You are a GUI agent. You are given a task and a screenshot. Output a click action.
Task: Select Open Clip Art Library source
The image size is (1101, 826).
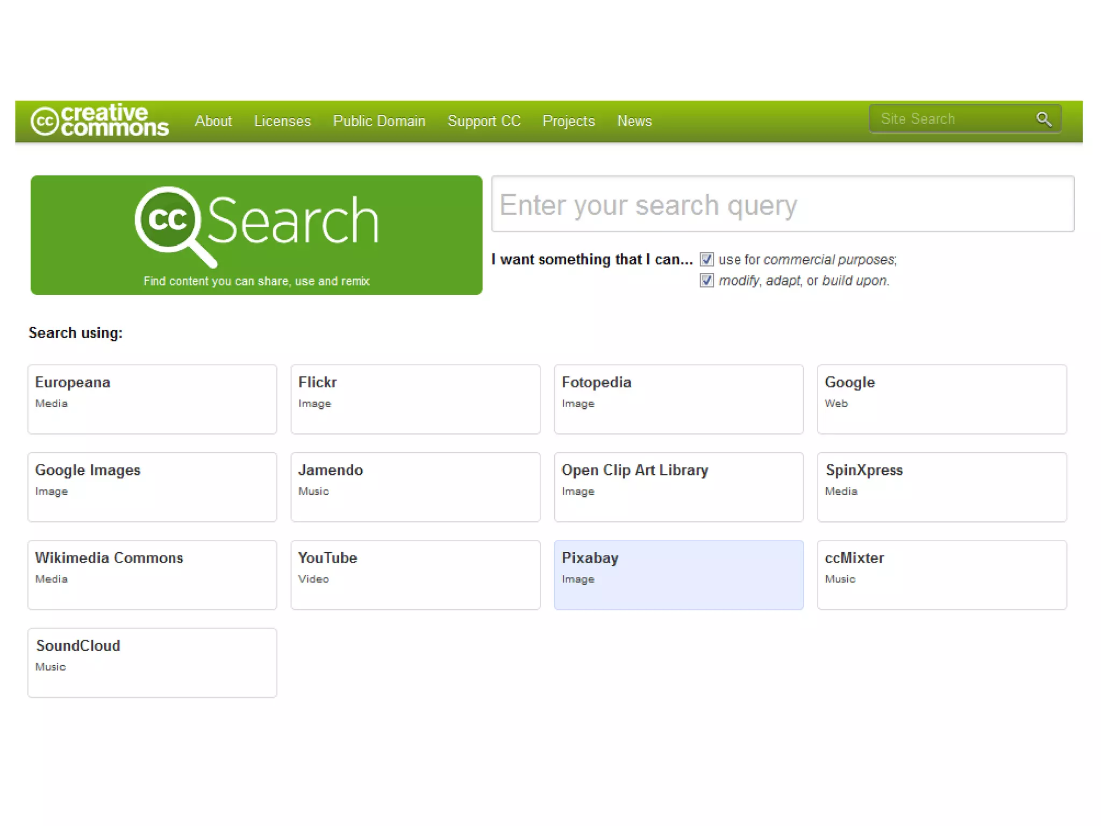678,487
